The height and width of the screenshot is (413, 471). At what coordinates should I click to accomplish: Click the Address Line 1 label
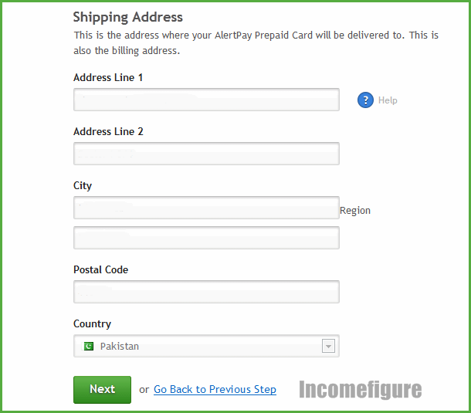(x=108, y=77)
